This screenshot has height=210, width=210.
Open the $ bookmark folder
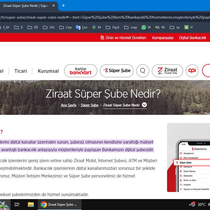point(19,27)
